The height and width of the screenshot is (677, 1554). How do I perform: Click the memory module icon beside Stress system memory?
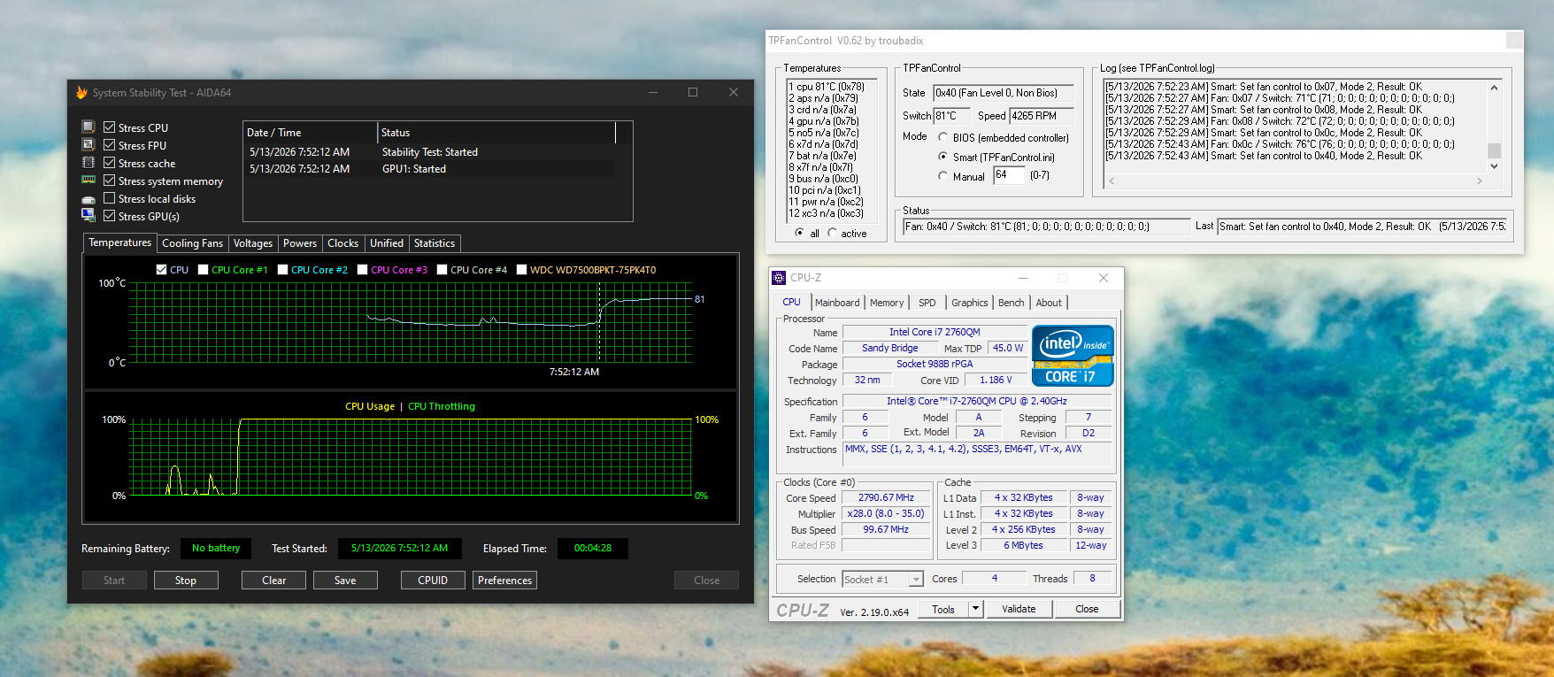[88, 181]
